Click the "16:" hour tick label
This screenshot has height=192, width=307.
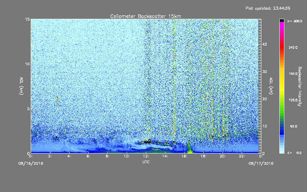(185, 156)
